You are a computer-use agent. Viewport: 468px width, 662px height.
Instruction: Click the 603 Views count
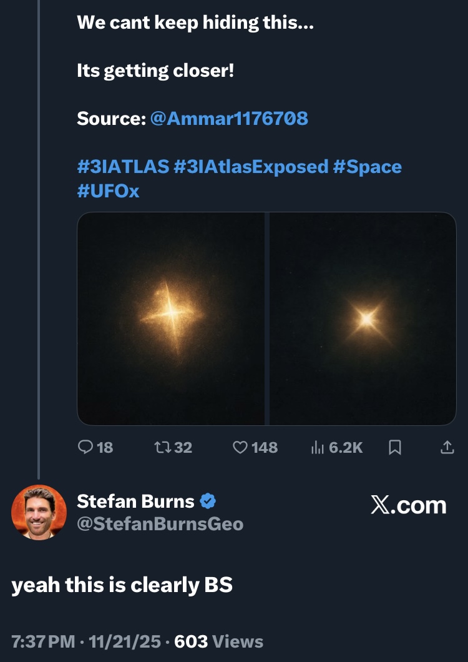(219, 641)
